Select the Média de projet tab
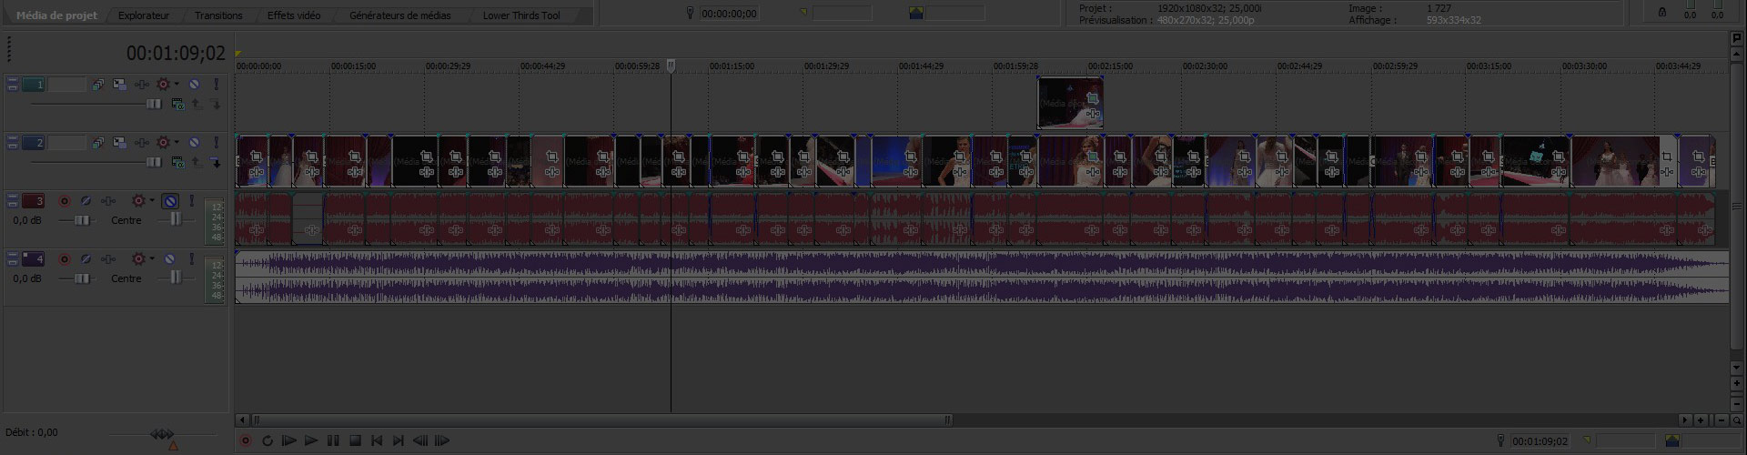 (56, 15)
